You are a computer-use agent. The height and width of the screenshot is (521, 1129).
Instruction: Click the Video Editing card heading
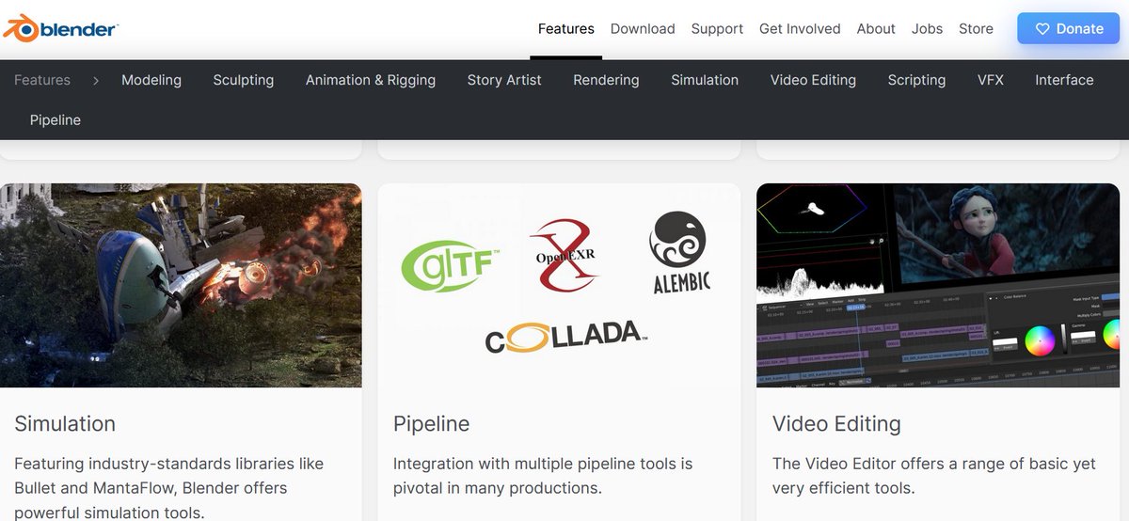click(x=836, y=423)
